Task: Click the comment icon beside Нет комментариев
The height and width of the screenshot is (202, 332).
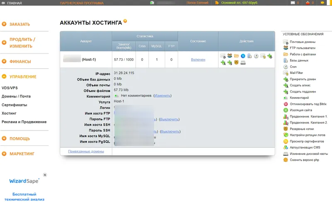Action: pyautogui.click(x=117, y=96)
